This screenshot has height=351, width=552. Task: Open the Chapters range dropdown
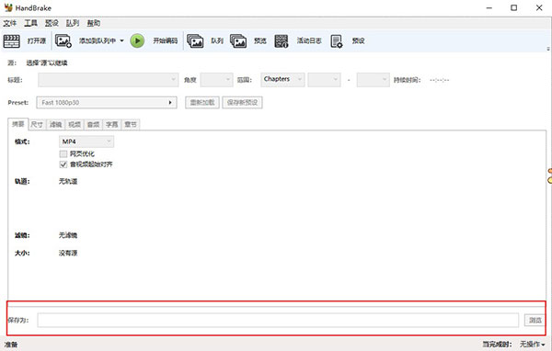(282, 80)
